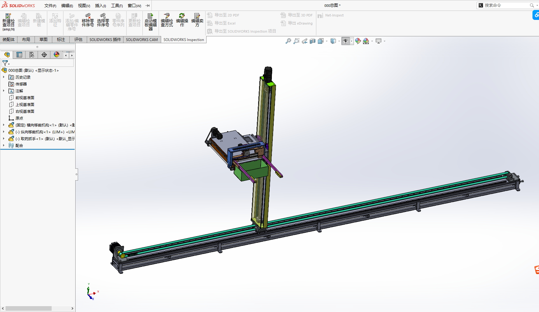Select SOLIDWORKS Inspection tab
This screenshot has height=312, width=539.
(184, 39)
